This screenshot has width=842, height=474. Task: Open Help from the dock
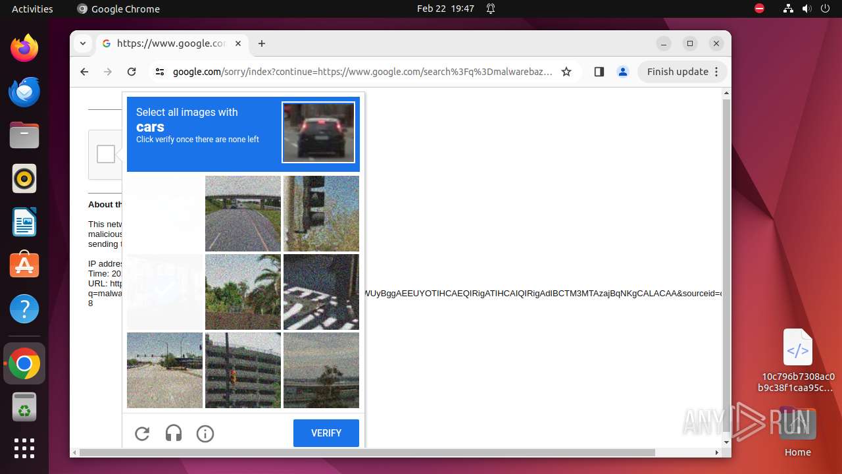click(x=24, y=309)
